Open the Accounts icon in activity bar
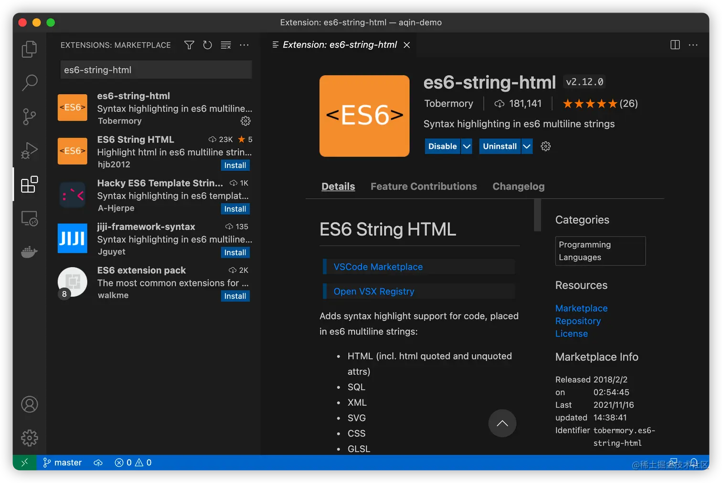 click(x=29, y=404)
